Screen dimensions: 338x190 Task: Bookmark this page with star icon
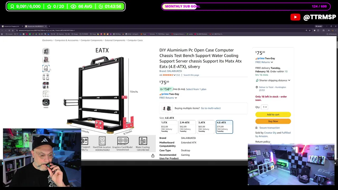(x=310, y=30)
